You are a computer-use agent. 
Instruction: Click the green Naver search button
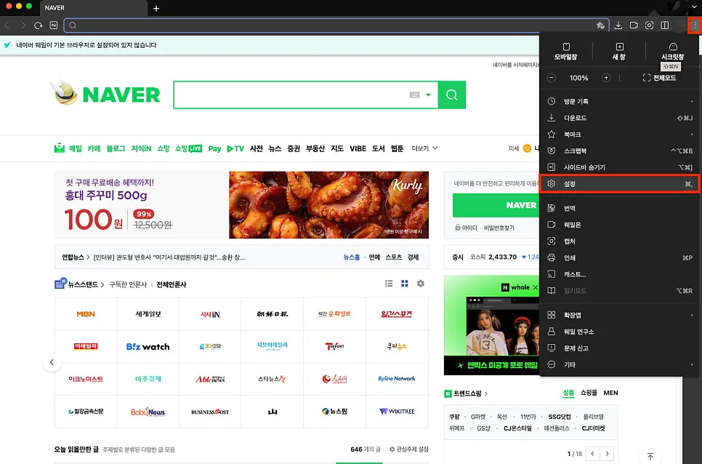[x=452, y=95]
